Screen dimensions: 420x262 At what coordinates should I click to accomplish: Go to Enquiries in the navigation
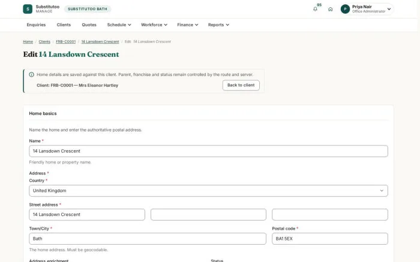tap(36, 25)
